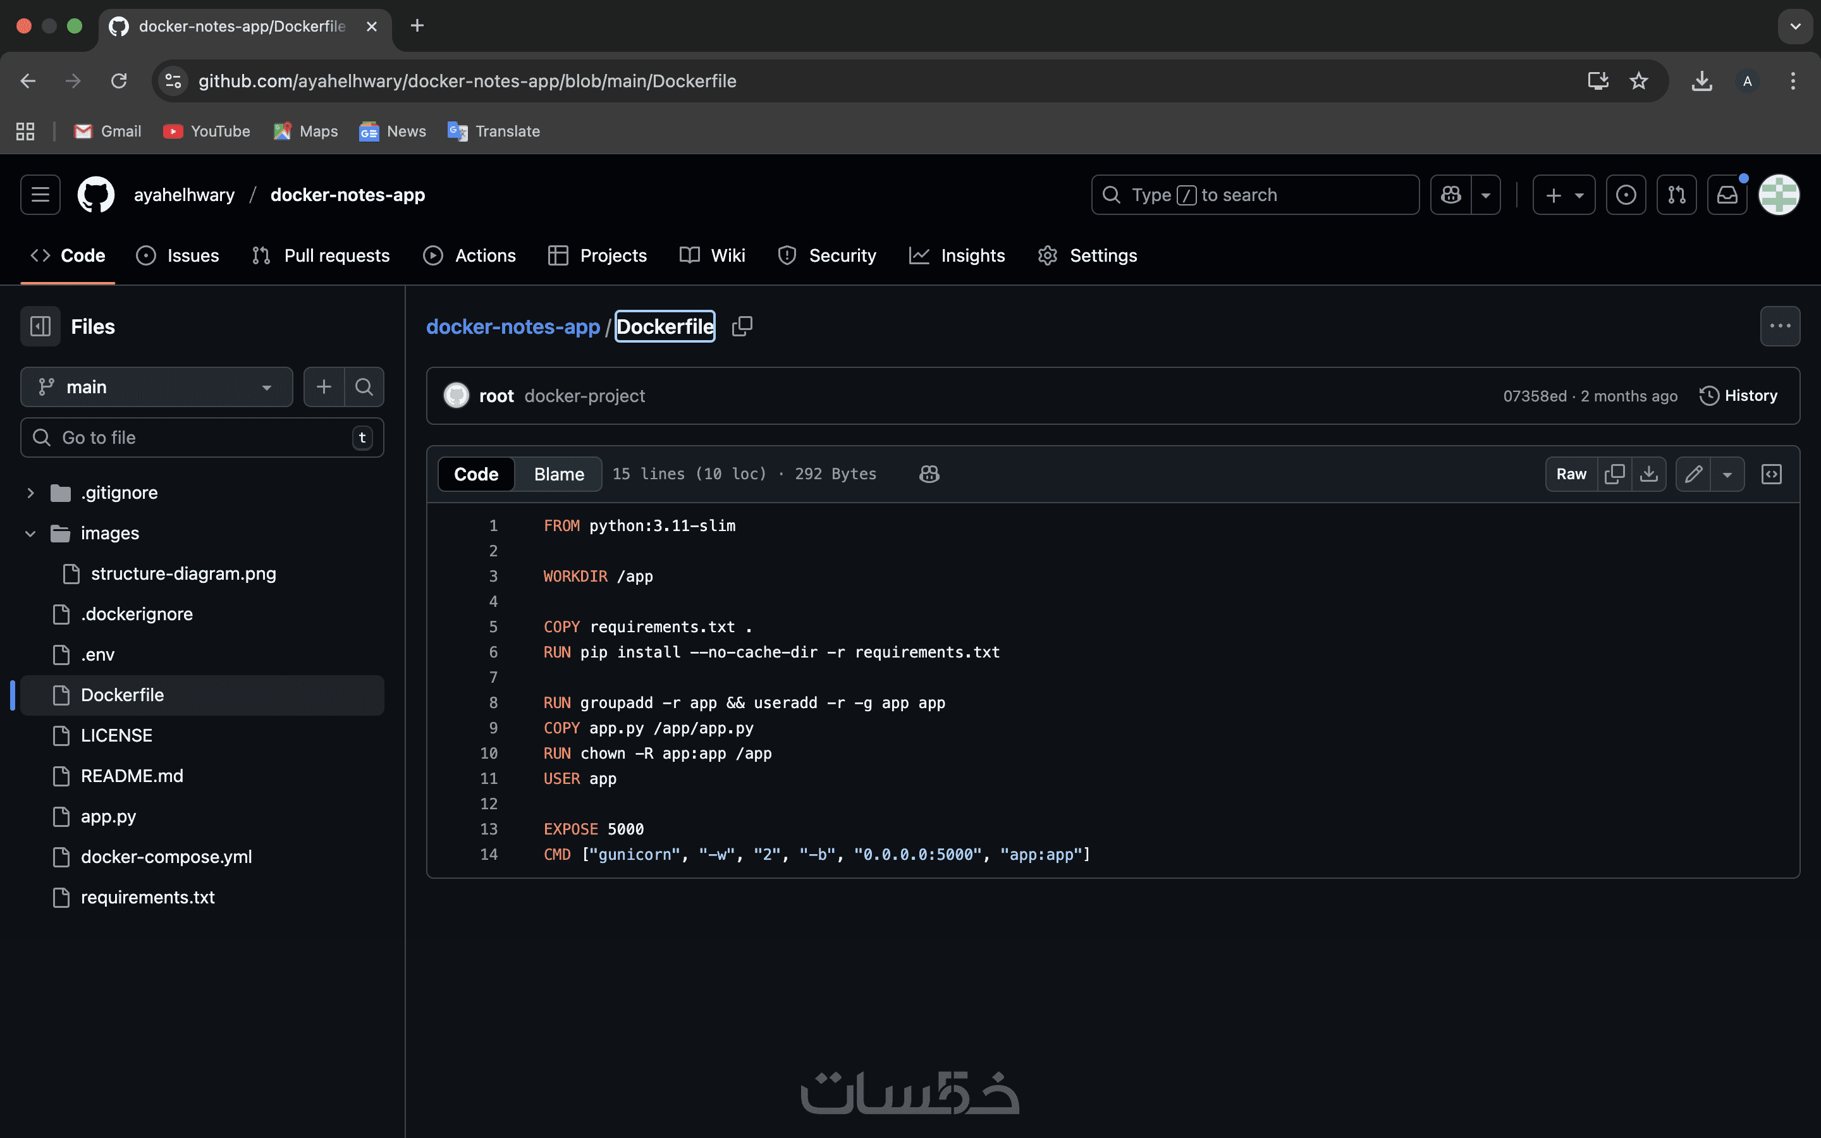Open the Actions tab
The width and height of the screenshot is (1821, 1138).
tap(470, 256)
